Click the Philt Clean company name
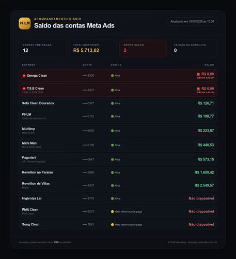236x259 pixels. click(x=30, y=210)
